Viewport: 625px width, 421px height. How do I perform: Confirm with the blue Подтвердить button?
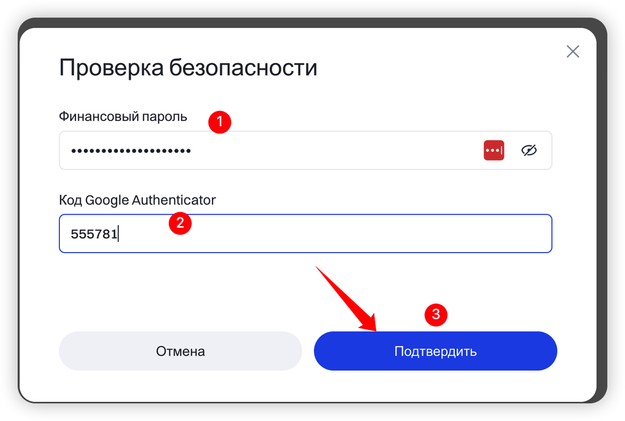click(435, 351)
